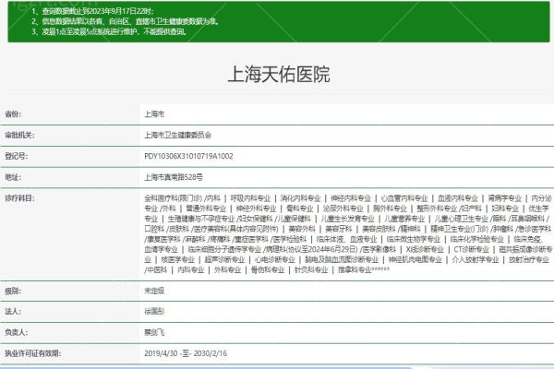Click 心血管内科专业 in the department list

coord(404,198)
